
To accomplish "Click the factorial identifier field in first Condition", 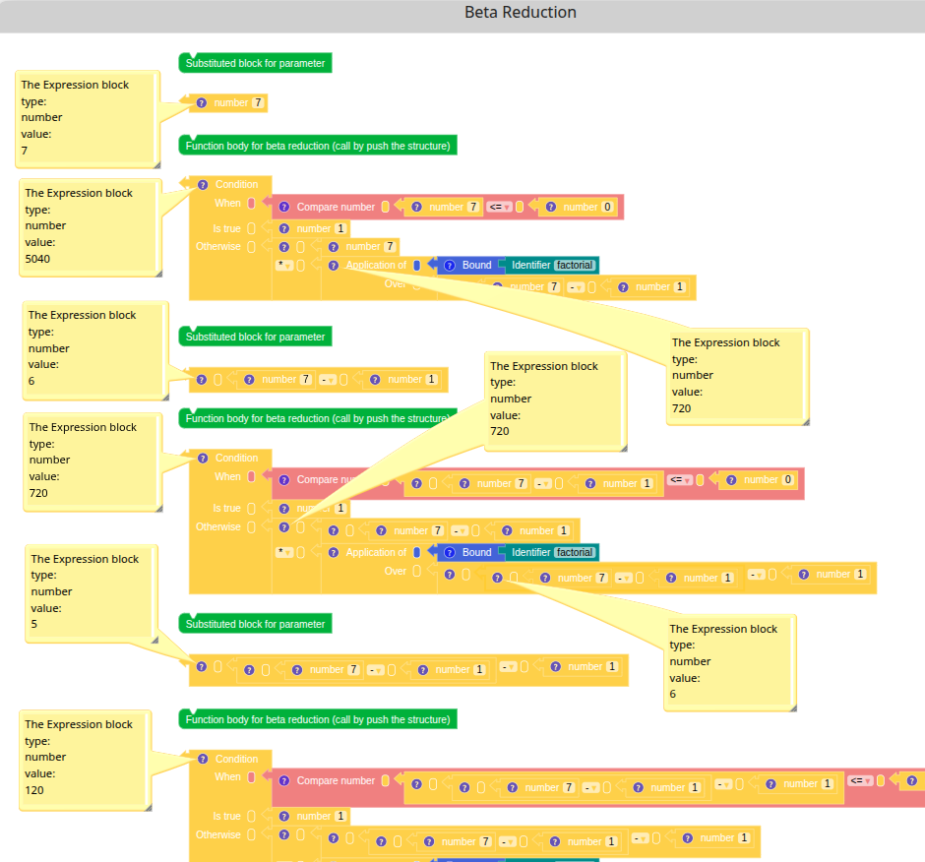I will 574,265.
